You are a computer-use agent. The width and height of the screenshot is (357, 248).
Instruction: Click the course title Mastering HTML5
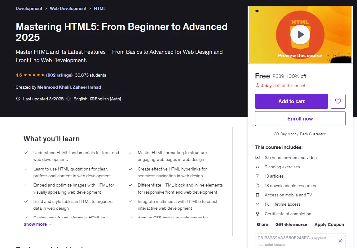pyautogui.click(x=121, y=32)
